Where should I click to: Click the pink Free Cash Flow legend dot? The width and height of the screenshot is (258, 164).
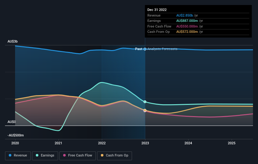pos(64,155)
